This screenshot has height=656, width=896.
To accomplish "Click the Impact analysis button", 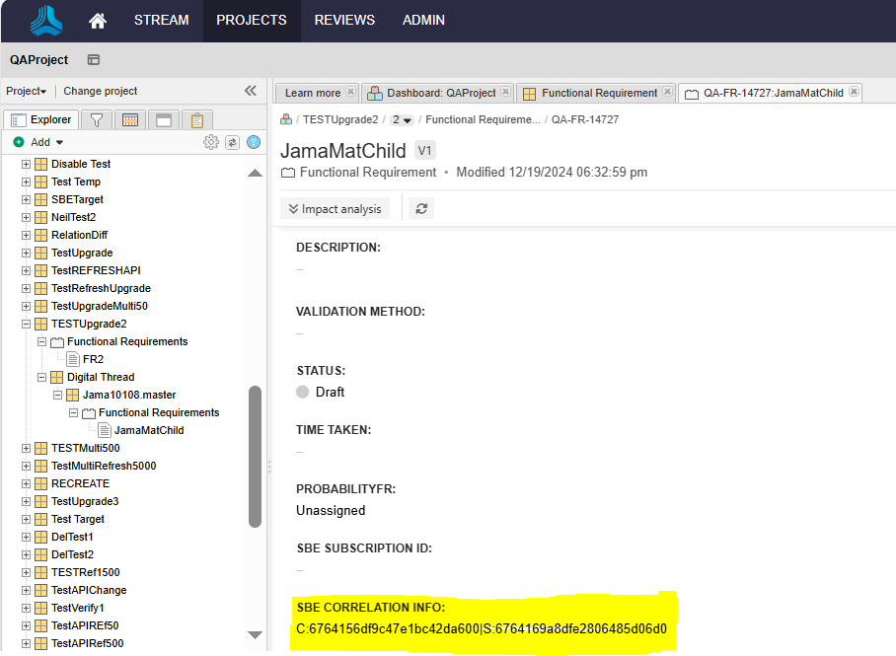I will (x=336, y=208).
